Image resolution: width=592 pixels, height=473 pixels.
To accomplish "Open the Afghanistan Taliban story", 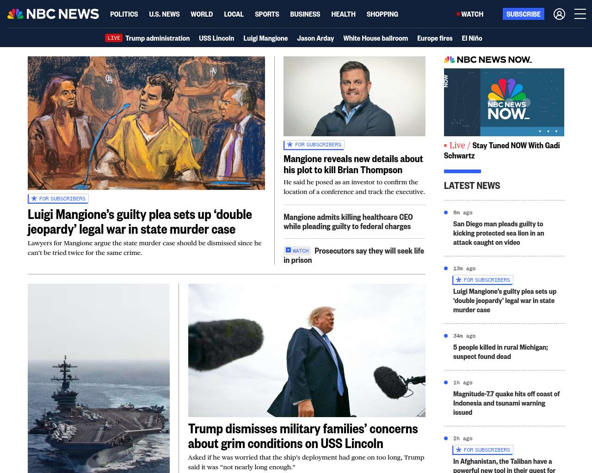I will tap(504, 465).
